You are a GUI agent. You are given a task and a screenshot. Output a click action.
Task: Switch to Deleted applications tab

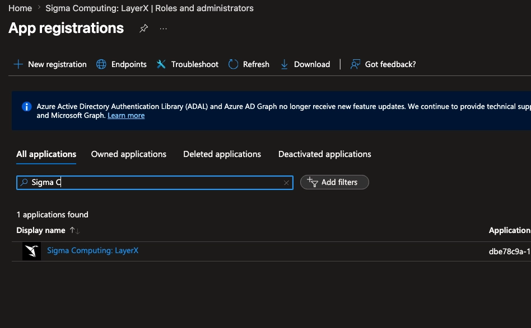[222, 154]
